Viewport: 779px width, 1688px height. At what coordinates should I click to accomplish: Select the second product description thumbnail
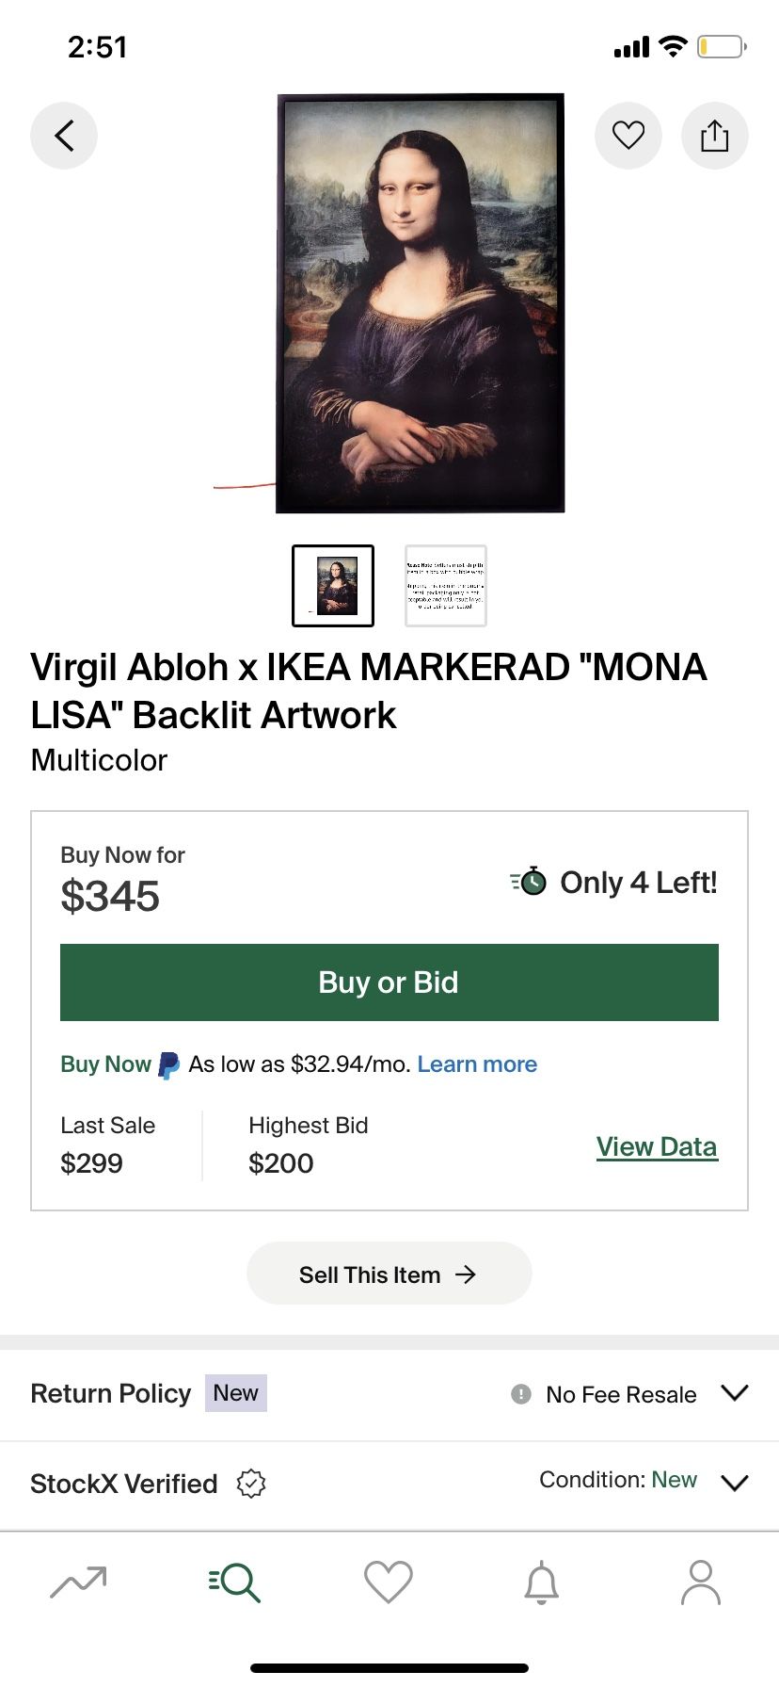(x=445, y=585)
